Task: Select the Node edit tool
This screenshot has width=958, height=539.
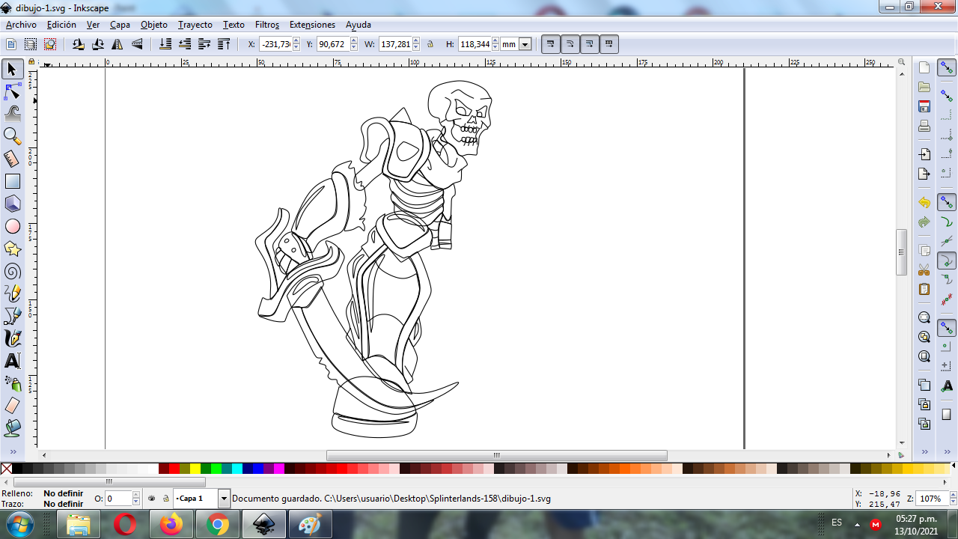Action: pos(12,92)
